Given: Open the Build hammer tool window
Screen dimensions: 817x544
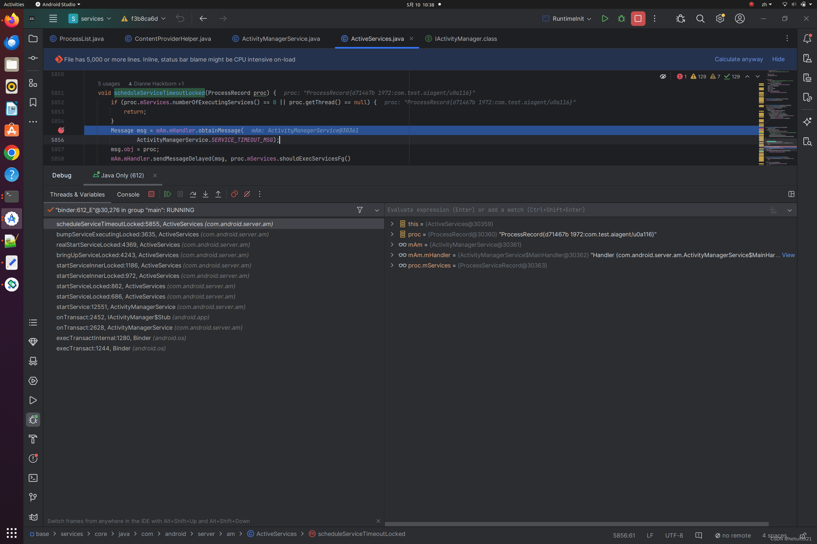Looking at the screenshot, I should [33, 439].
